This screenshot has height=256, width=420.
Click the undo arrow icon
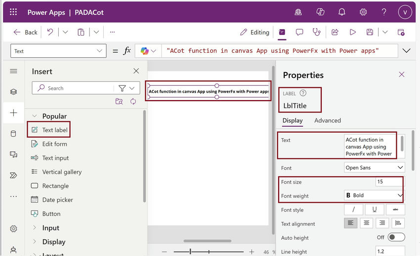(50, 32)
